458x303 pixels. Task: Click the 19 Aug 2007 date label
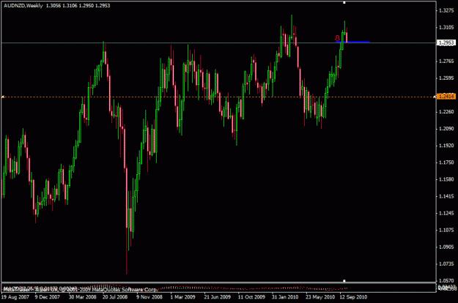tap(15, 297)
